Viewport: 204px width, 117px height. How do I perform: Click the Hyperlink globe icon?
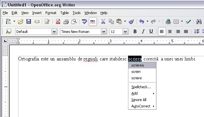click(168, 21)
